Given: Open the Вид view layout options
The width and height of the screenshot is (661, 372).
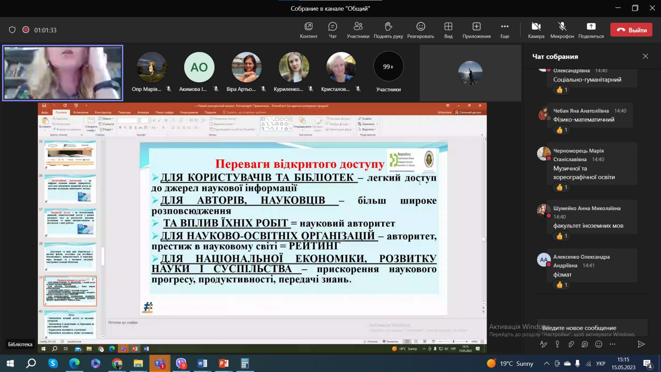Looking at the screenshot, I should 448,27.
